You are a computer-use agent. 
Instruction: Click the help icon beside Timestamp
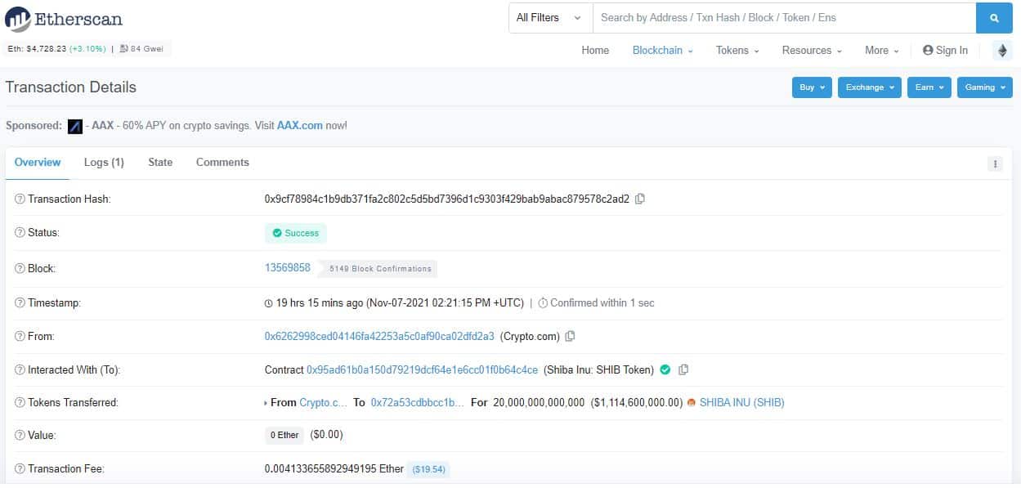(20, 303)
